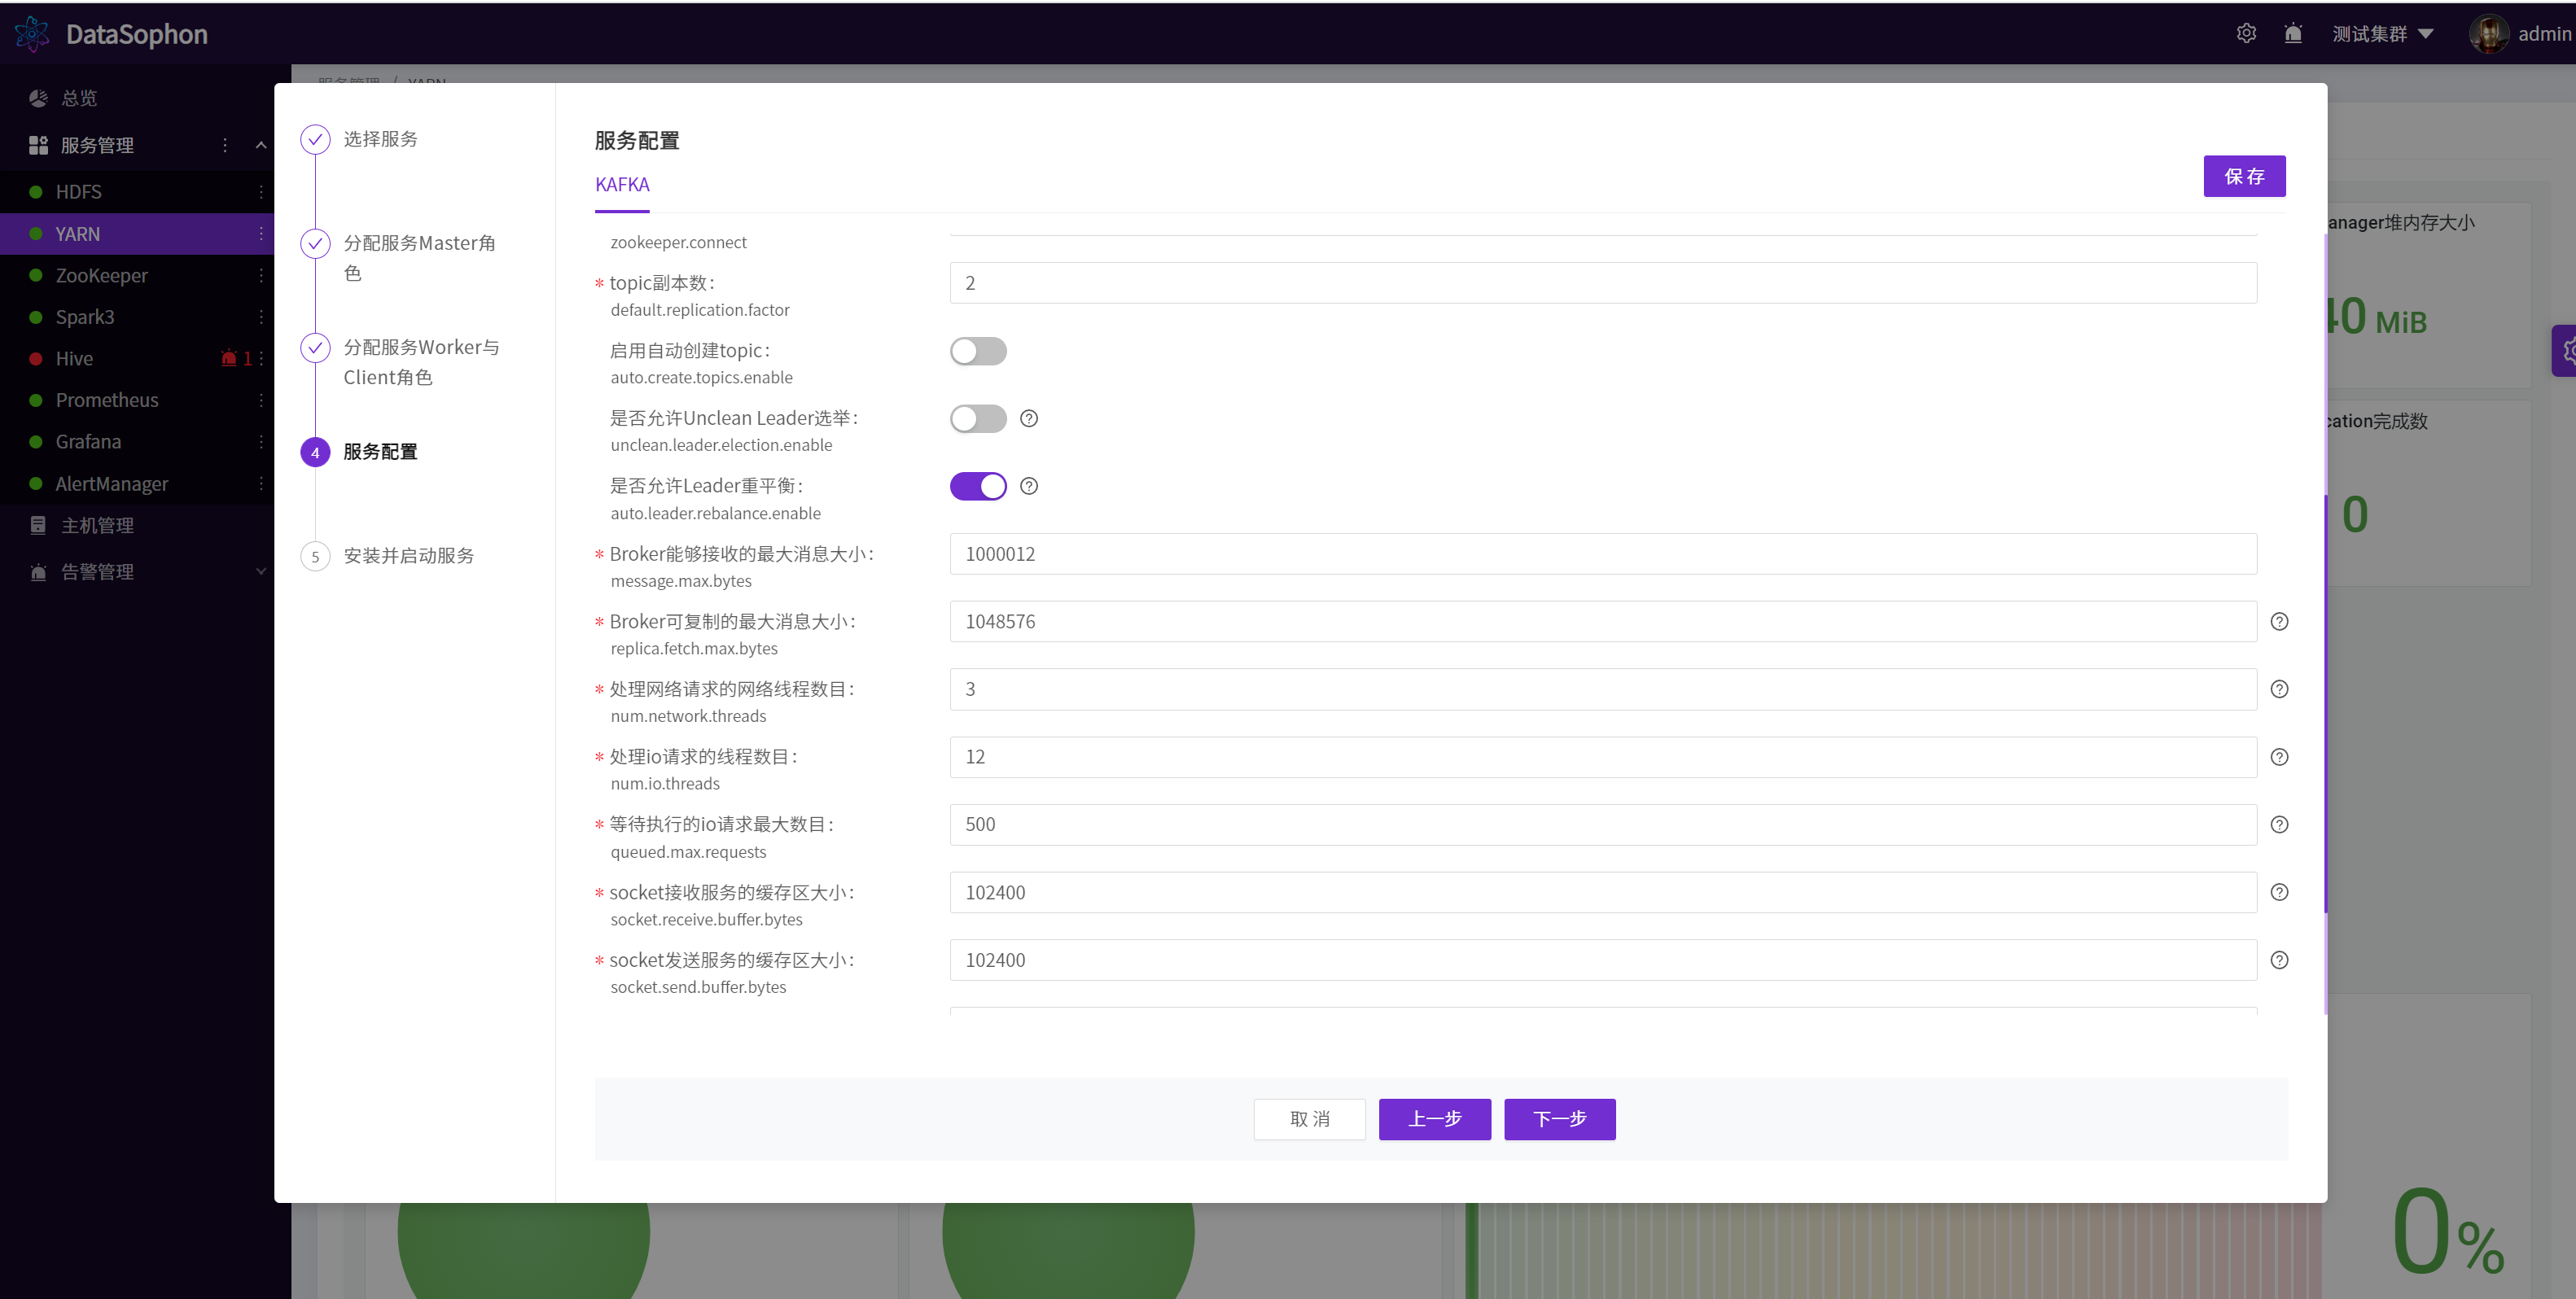Click the 主机管理 host icon

[x=38, y=525]
